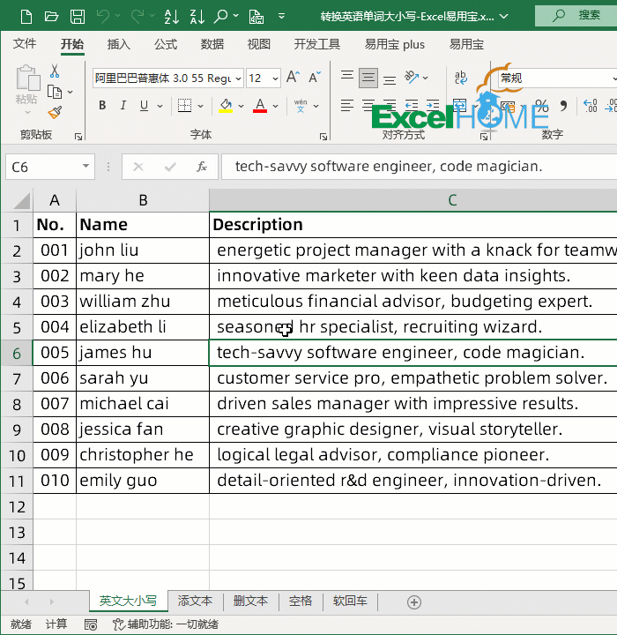Select cell containing 'william zhu'

click(x=143, y=302)
